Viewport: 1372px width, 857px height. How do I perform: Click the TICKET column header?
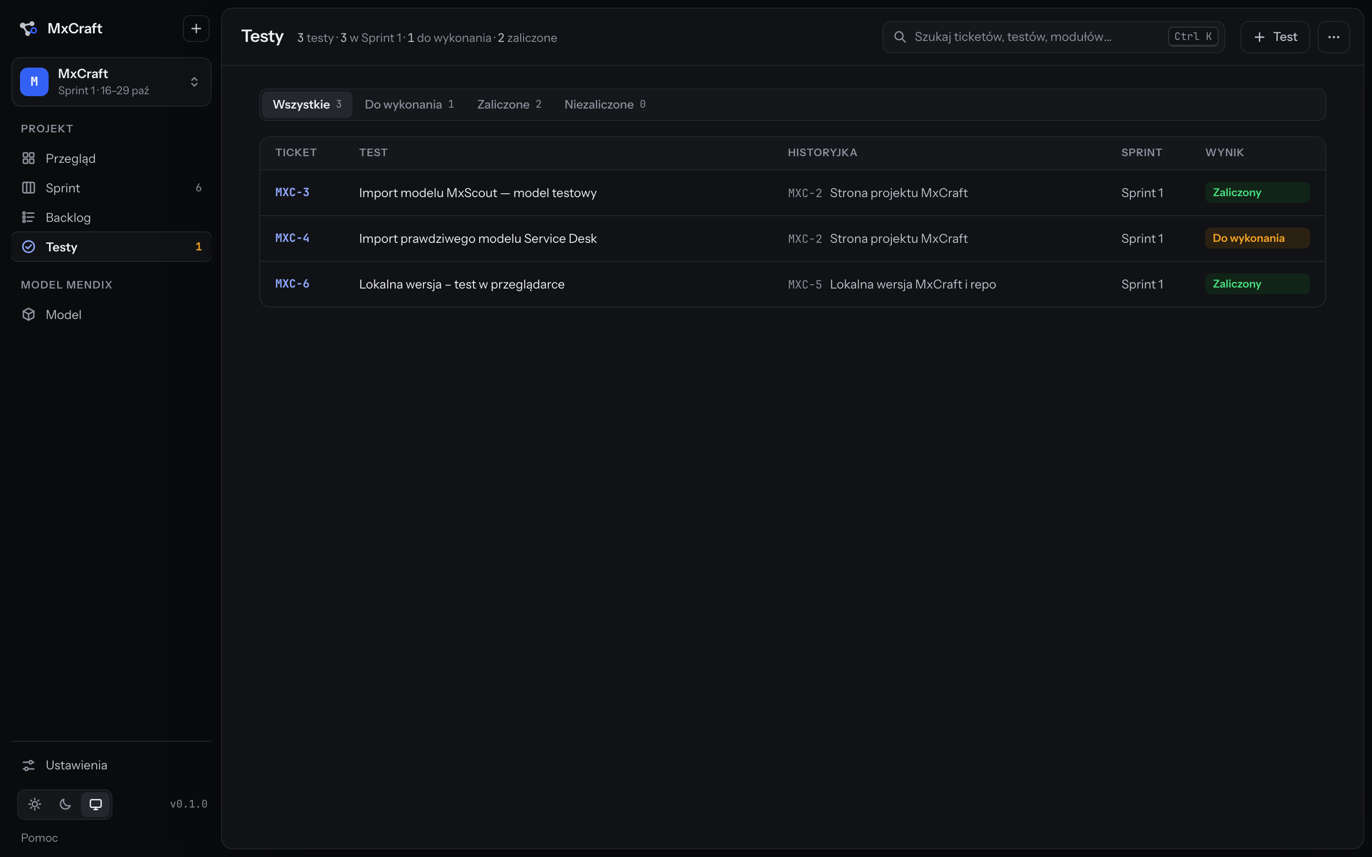point(295,152)
